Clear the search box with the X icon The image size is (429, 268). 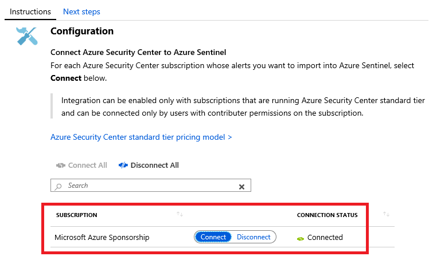tap(241, 186)
